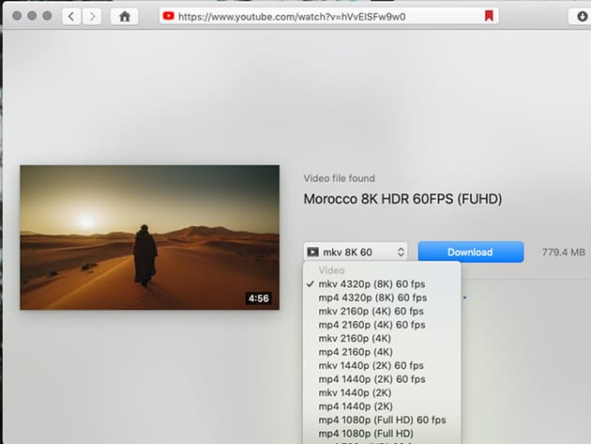Click the mkv 8K 60 format dropdown arrows

tap(401, 252)
